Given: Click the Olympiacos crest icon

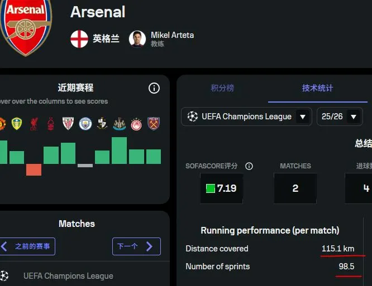Looking at the screenshot, I should (136, 123).
